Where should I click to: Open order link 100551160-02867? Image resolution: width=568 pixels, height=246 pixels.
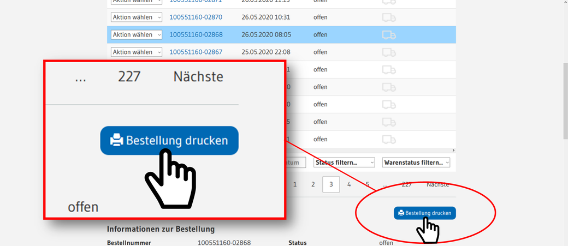196,52
